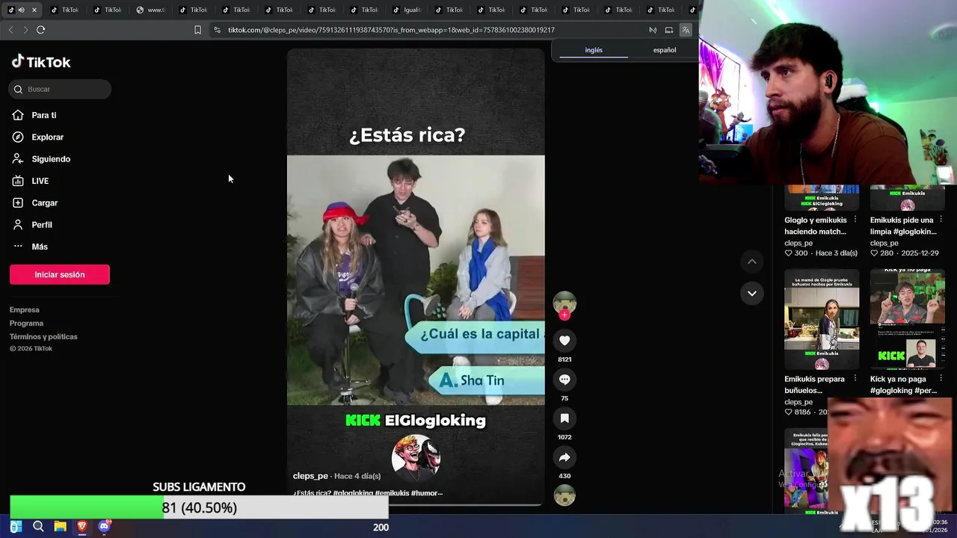Screen dimensions: 957x538
Task: Click the Brave browser taskbar icon
Action: pyautogui.click(x=82, y=527)
